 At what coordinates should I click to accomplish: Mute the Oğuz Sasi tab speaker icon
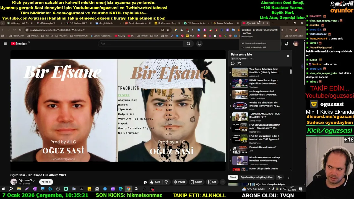coord(263,23)
